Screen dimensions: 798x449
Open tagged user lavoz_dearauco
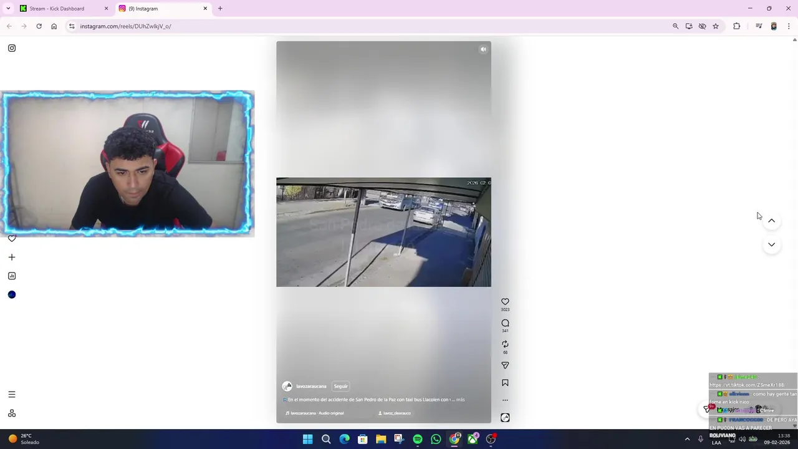(395, 413)
